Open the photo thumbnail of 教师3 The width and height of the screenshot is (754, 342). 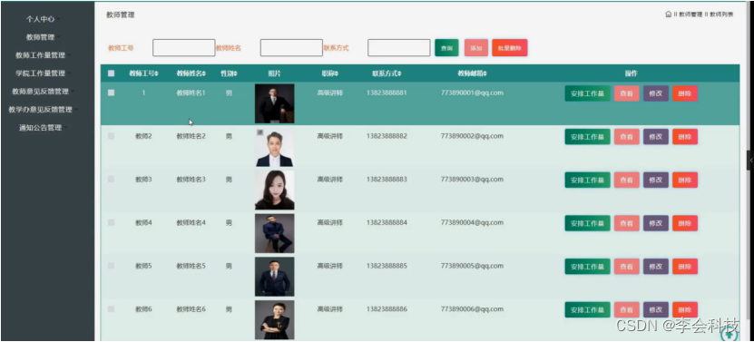click(275, 190)
